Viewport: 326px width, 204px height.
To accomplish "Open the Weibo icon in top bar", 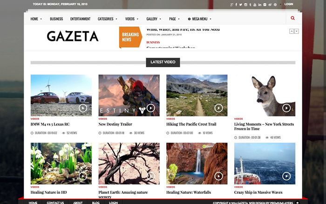I will [270, 5].
